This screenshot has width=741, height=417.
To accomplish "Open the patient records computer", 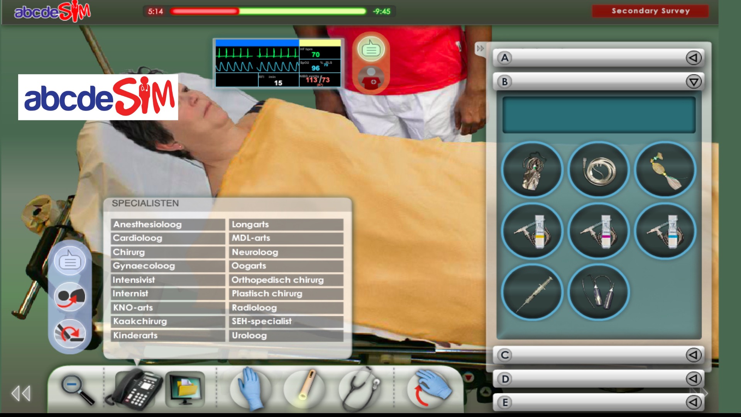I will pyautogui.click(x=184, y=389).
